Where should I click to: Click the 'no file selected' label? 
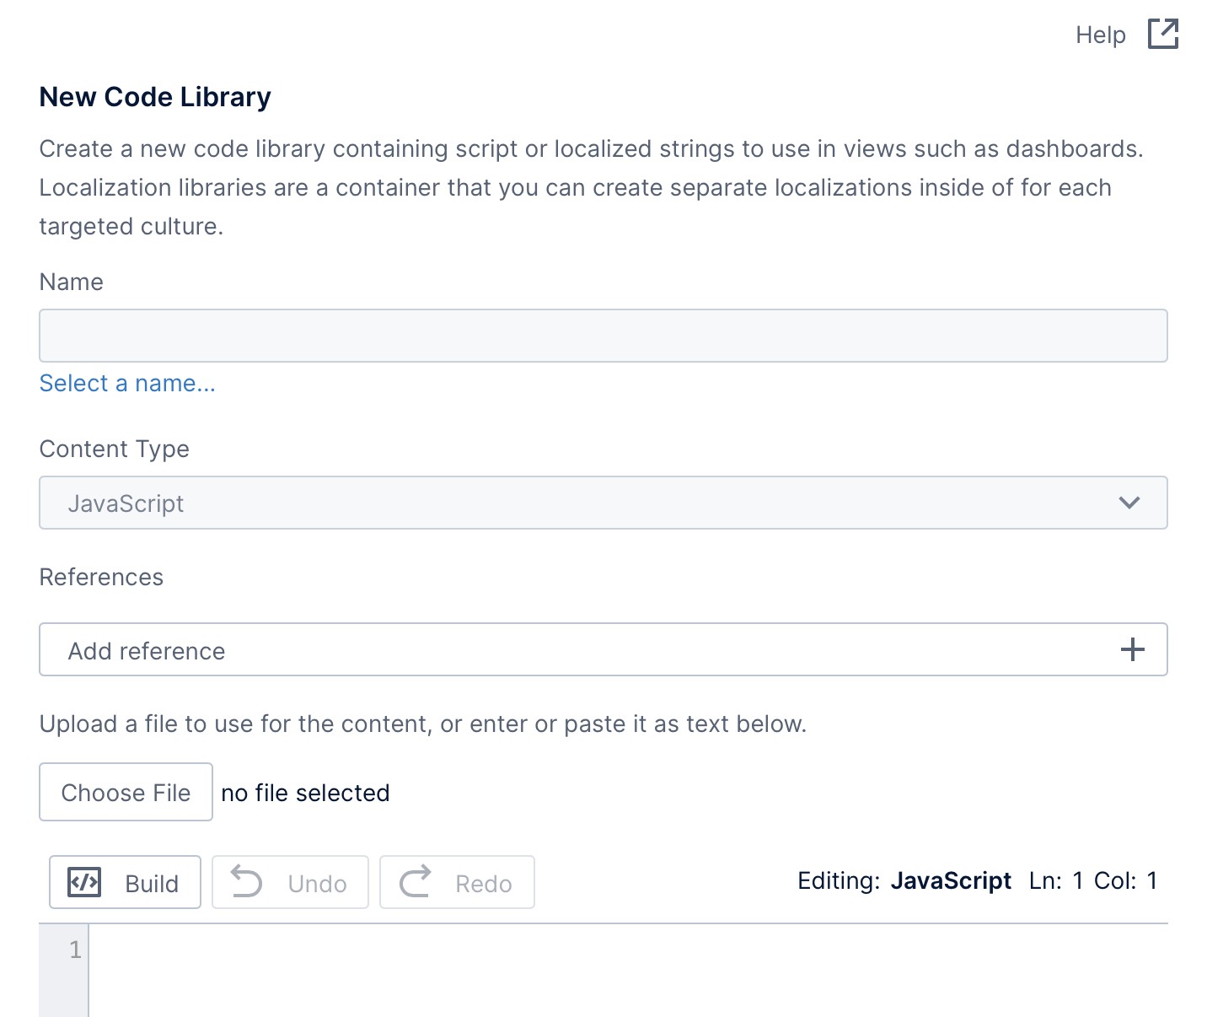tap(305, 793)
